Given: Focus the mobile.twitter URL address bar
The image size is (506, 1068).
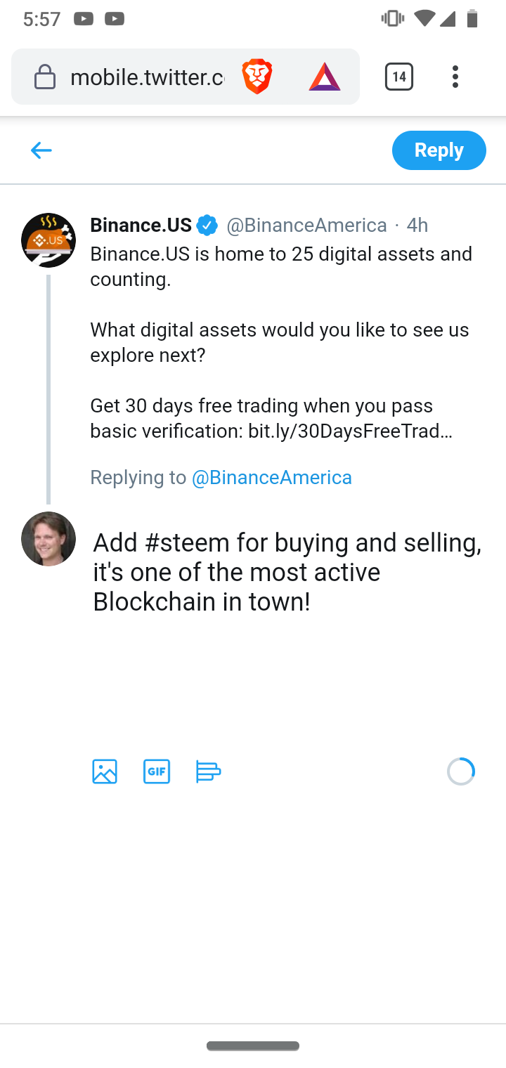Looking at the screenshot, I should coord(148,77).
